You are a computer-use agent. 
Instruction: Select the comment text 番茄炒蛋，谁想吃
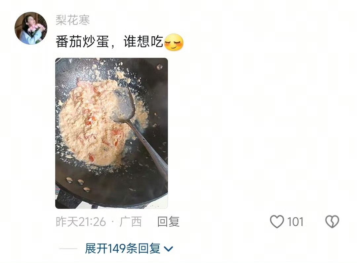pyautogui.click(x=109, y=42)
